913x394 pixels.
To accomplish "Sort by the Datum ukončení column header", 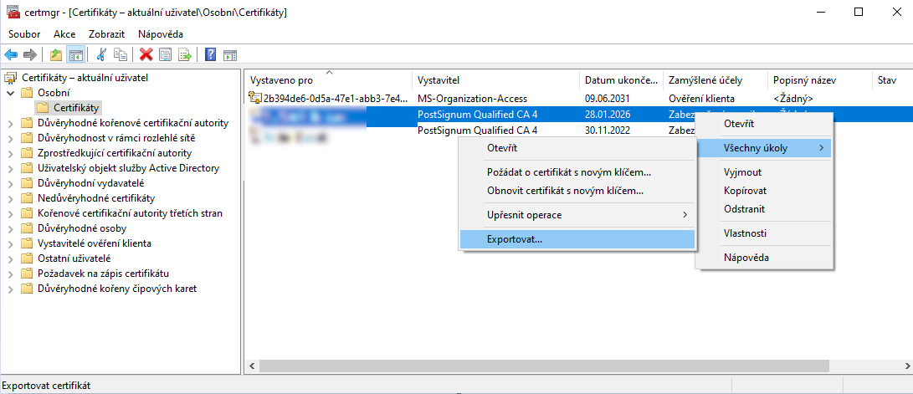I will (x=619, y=80).
